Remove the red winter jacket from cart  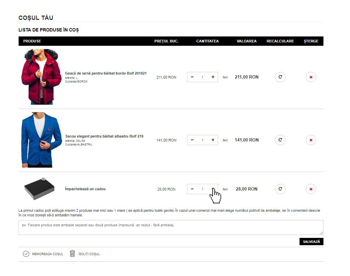click(311, 77)
